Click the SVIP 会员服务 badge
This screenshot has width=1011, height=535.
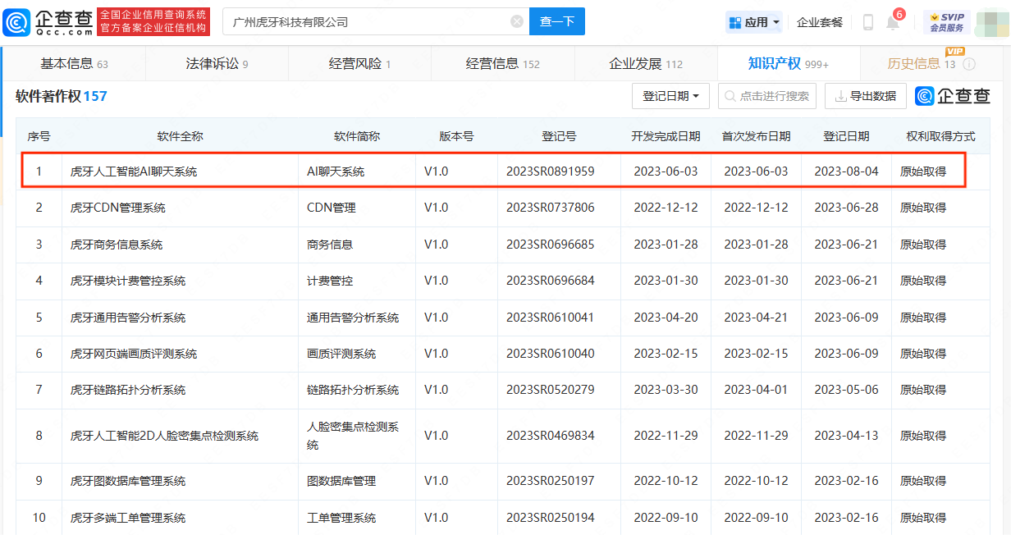click(x=946, y=22)
